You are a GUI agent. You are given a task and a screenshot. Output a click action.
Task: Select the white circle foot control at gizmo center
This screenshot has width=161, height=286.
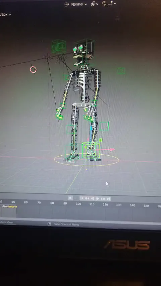pyautogui.click(x=91, y=150)
